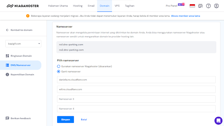Click the Batal link

pos(84,119)
